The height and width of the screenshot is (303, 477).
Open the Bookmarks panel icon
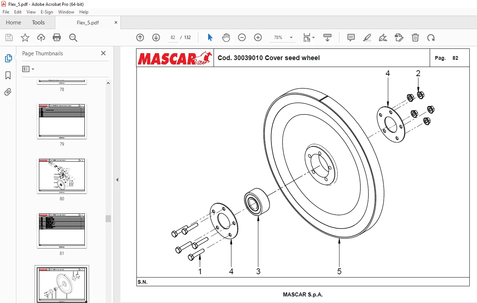[x=8, y=75]
